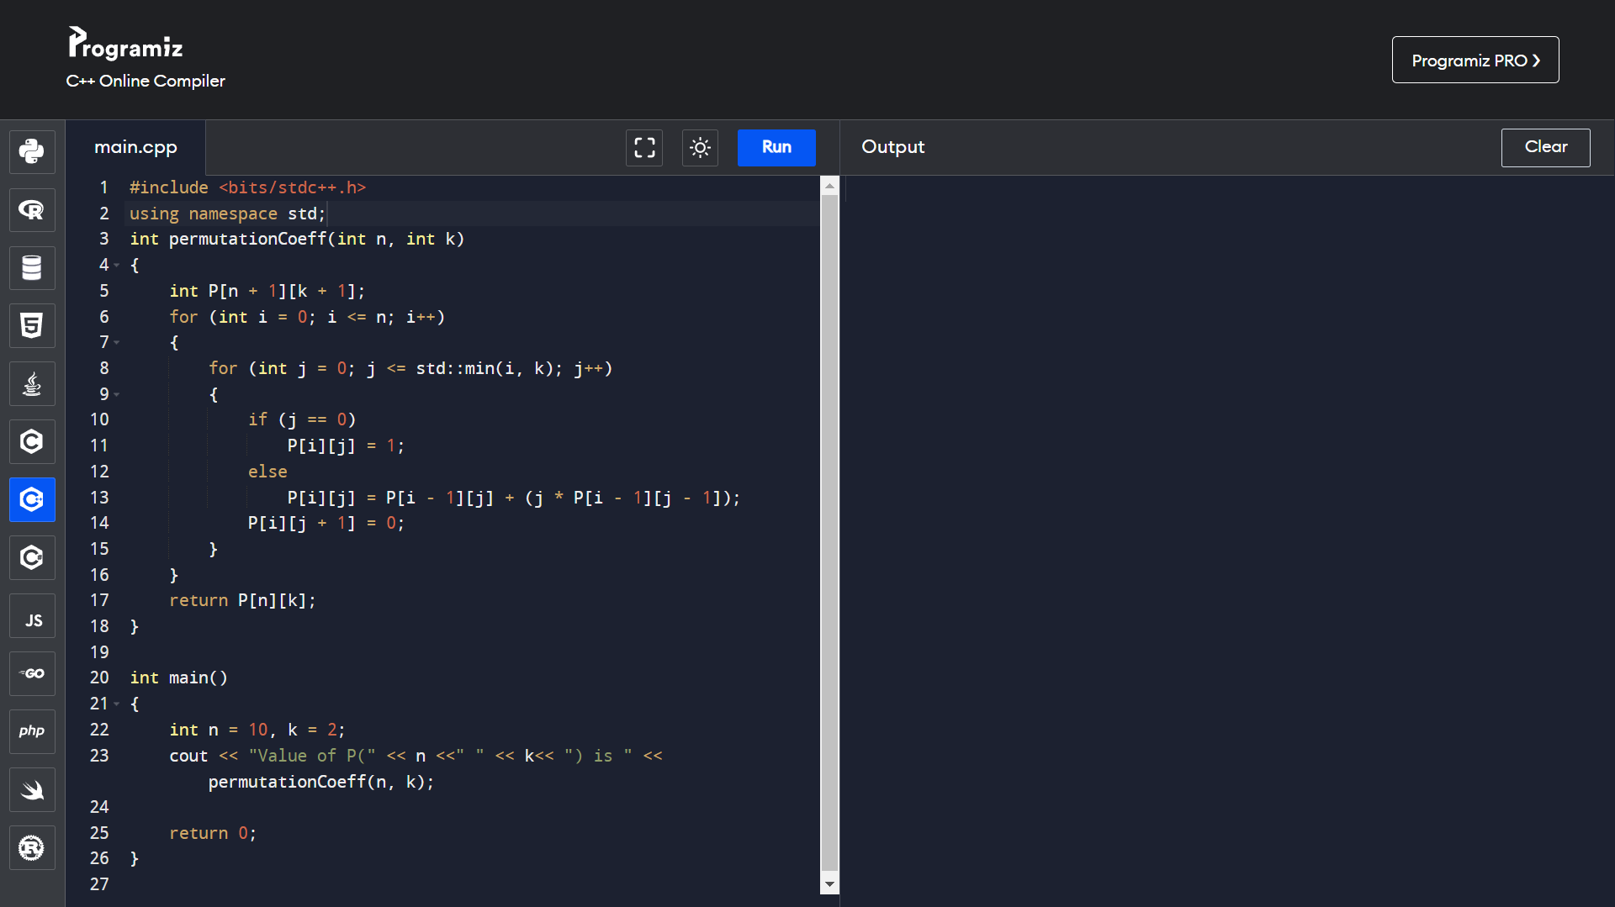Click the 'cout' keyword on line 23
This screenshot has width=1615, height=907.
coord(188,756)
